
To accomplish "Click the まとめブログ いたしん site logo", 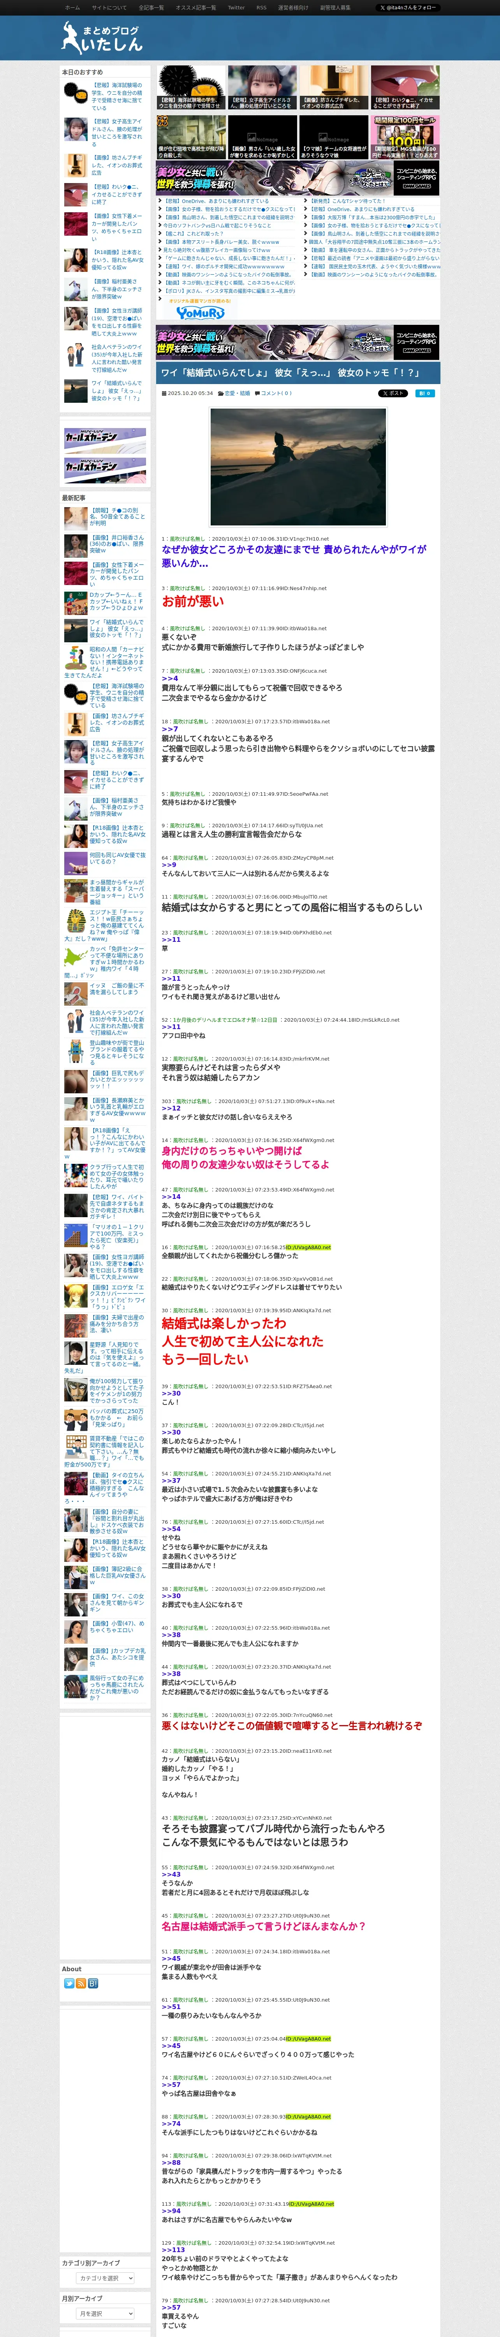I will (x=102, y=38).
